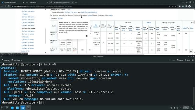Open Split View in Konsole
The height and width of the screenshot is (110, 195).
click(x=16, y=60)
